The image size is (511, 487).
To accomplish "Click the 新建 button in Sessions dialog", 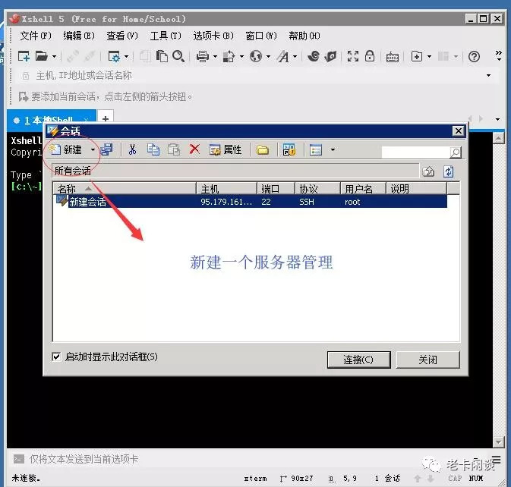I will (x=66, y=149).
